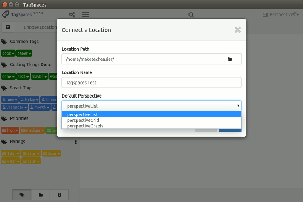
Task: Close the Connect a Location dialog
Action: coord(238,30)
